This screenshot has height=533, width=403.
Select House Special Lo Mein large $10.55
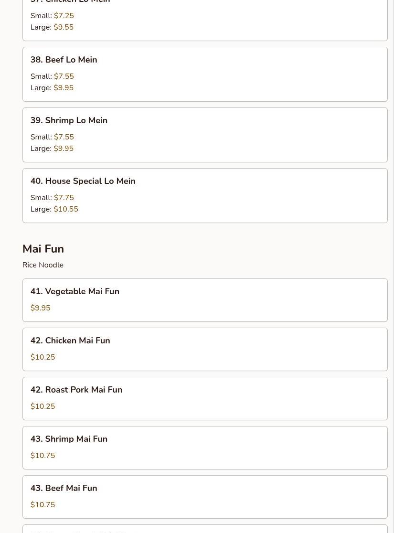[x=65, y=209]
